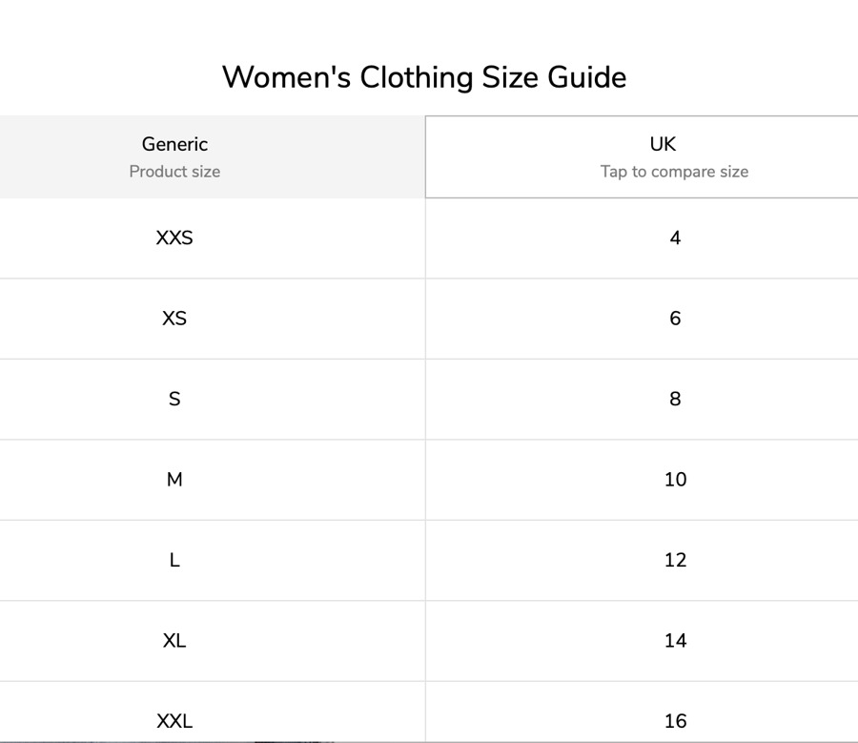Select the XXL generic size cell
The width and height of the screenshot is (858, 743).
[174, 721]
